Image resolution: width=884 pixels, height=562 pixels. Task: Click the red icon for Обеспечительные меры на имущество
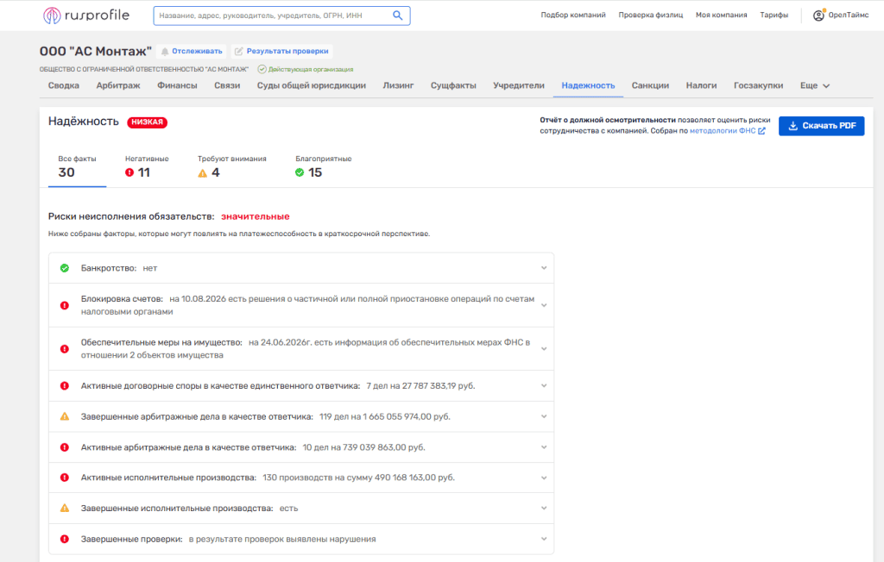point(65,349)
